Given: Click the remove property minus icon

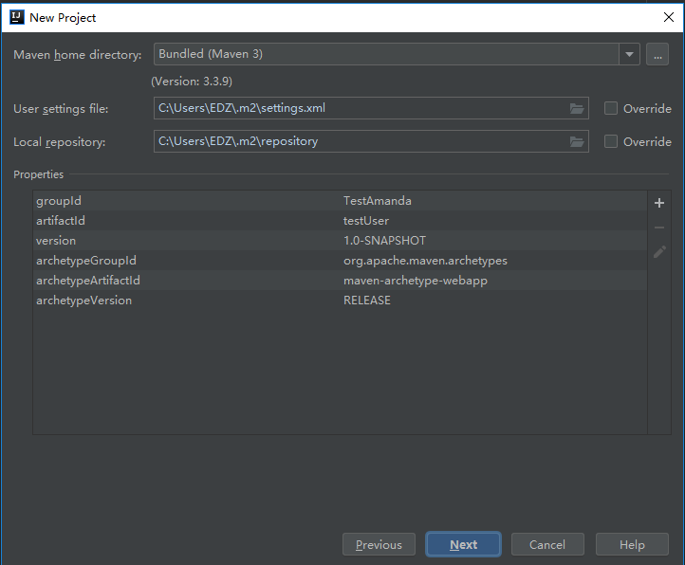Looking at the screenshot, I should pyautogui.click(x=659, y=228).
